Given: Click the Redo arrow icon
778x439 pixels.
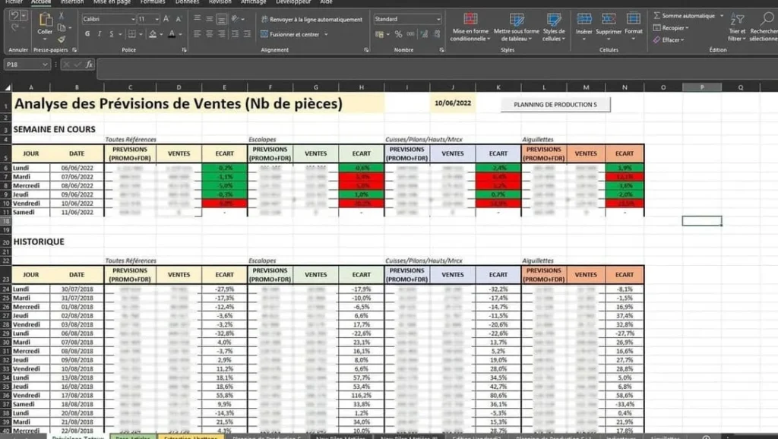Looking at the screenshot, I should pyautogui.click(x=14, y=27).
